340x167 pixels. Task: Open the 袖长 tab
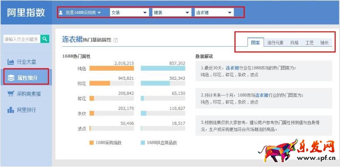[324, 43]
